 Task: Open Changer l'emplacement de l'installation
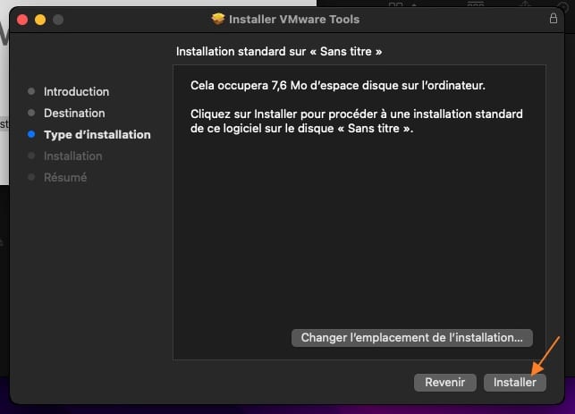click(x=412, y=337)
